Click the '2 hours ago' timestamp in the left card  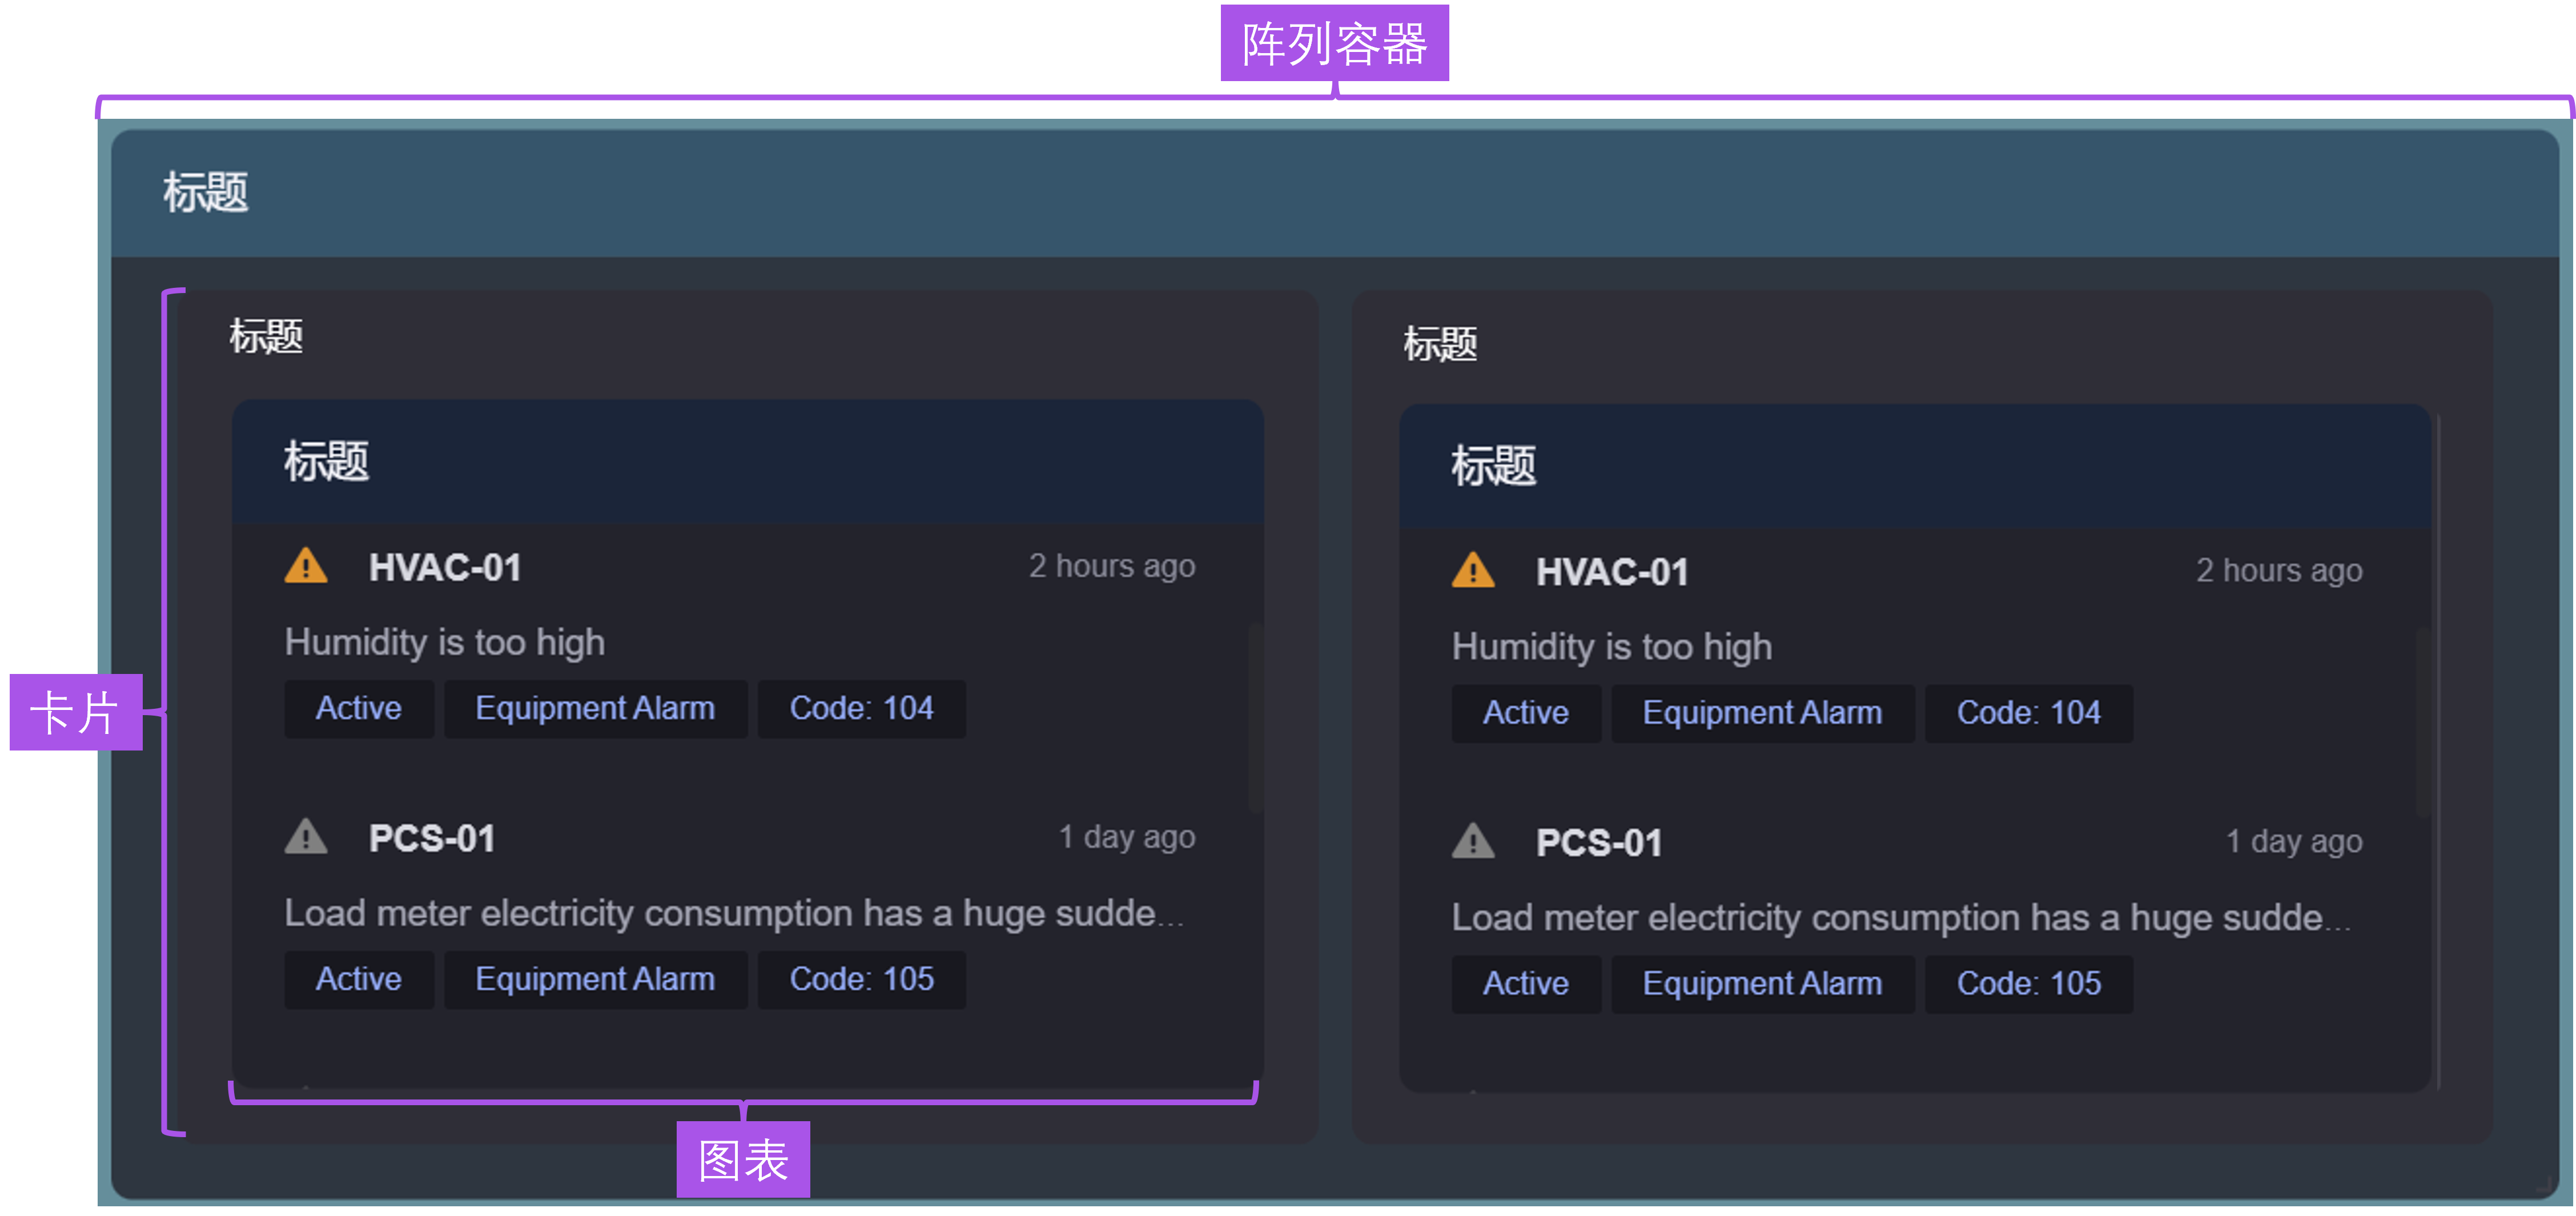pyautogui.click(x=1112, y=566)
